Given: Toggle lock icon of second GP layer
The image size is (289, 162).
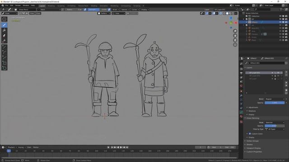Looking at the screenshot, I should 275,76.
